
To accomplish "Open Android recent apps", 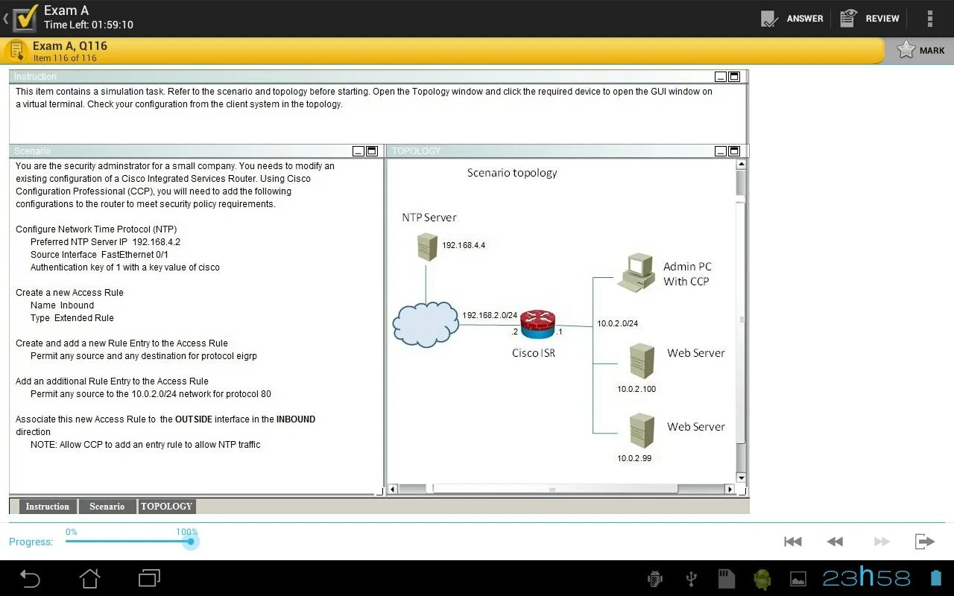I will tap(148, 578).
